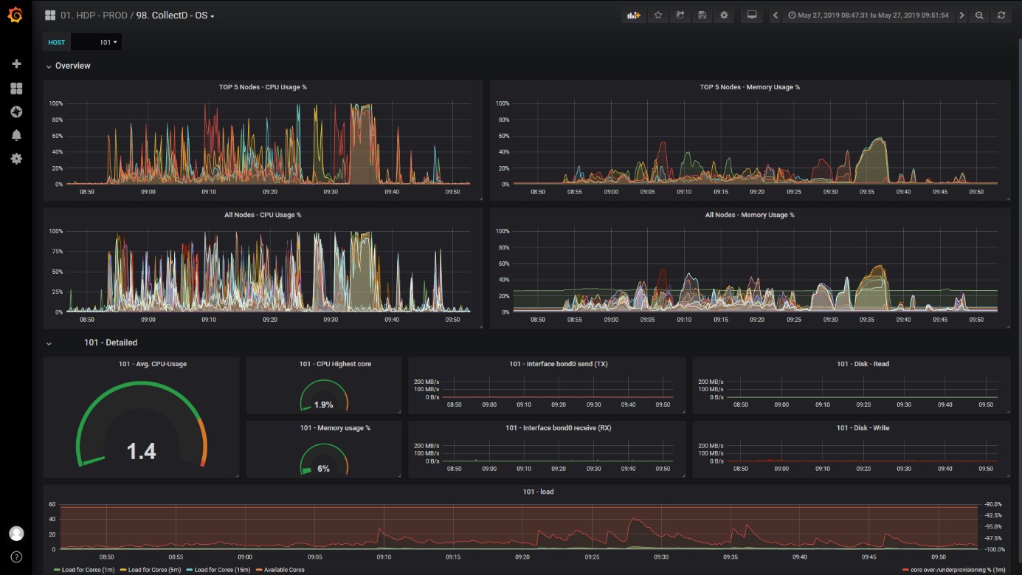Screen dimensions: 1022x575
Task: Open the user avatar profile
Action: click(16, 534)
